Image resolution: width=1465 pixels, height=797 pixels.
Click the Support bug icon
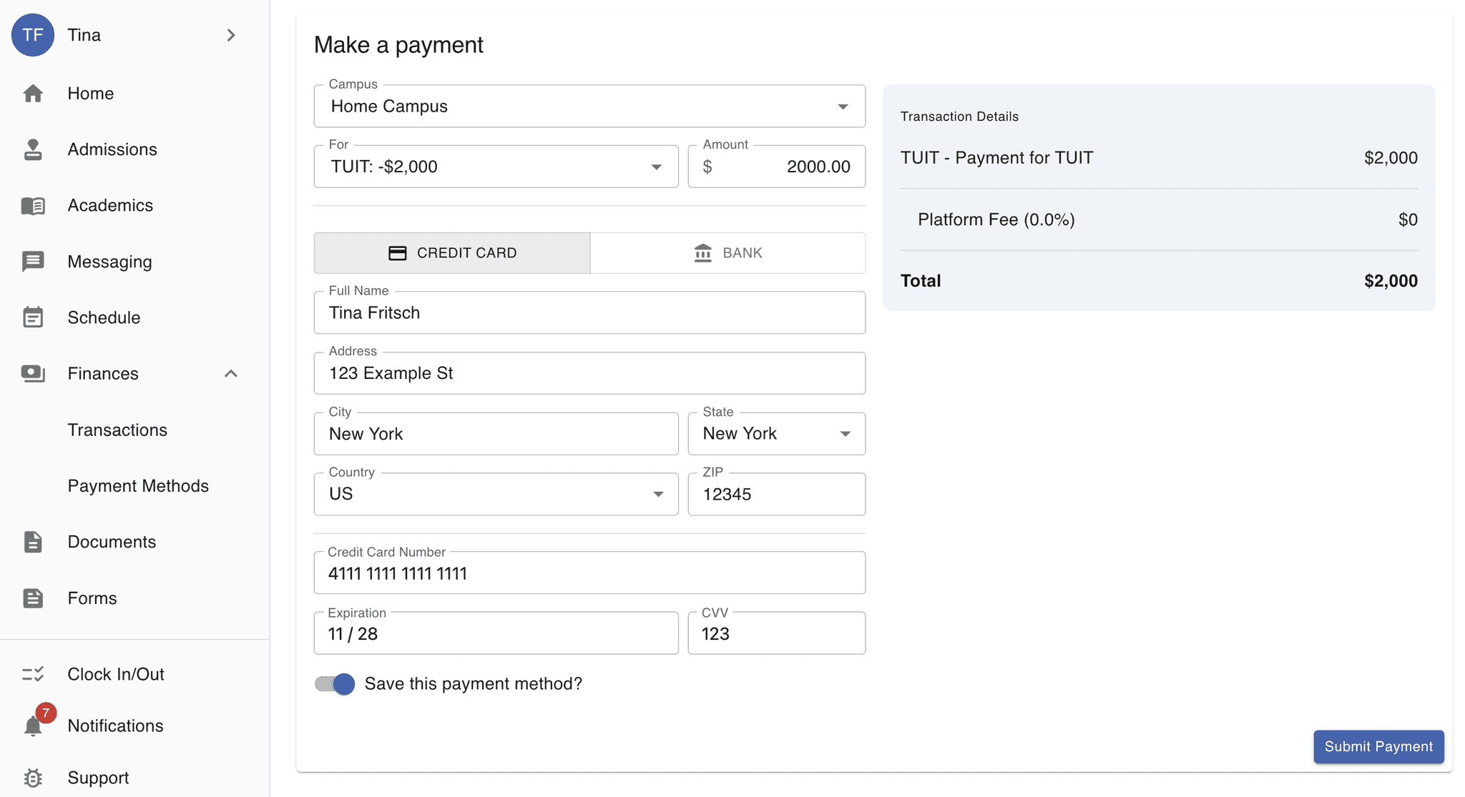pos(33,778)
